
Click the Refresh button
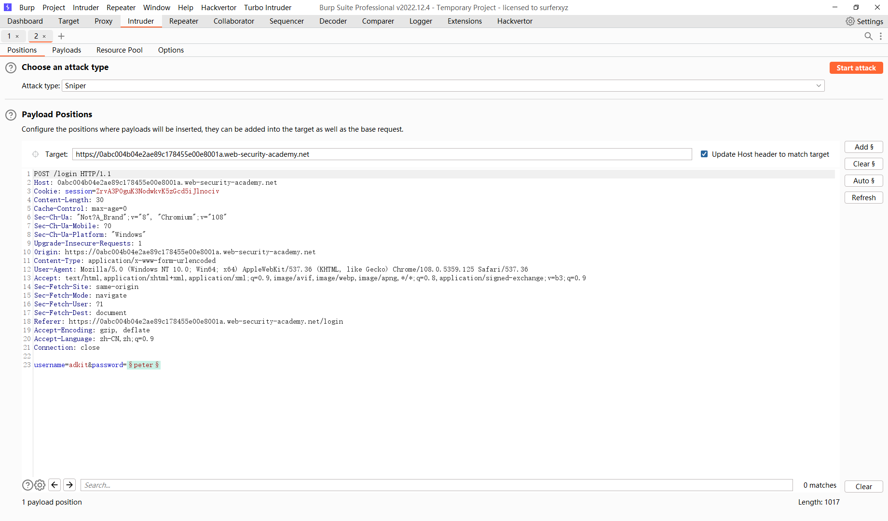click(864, 198)
